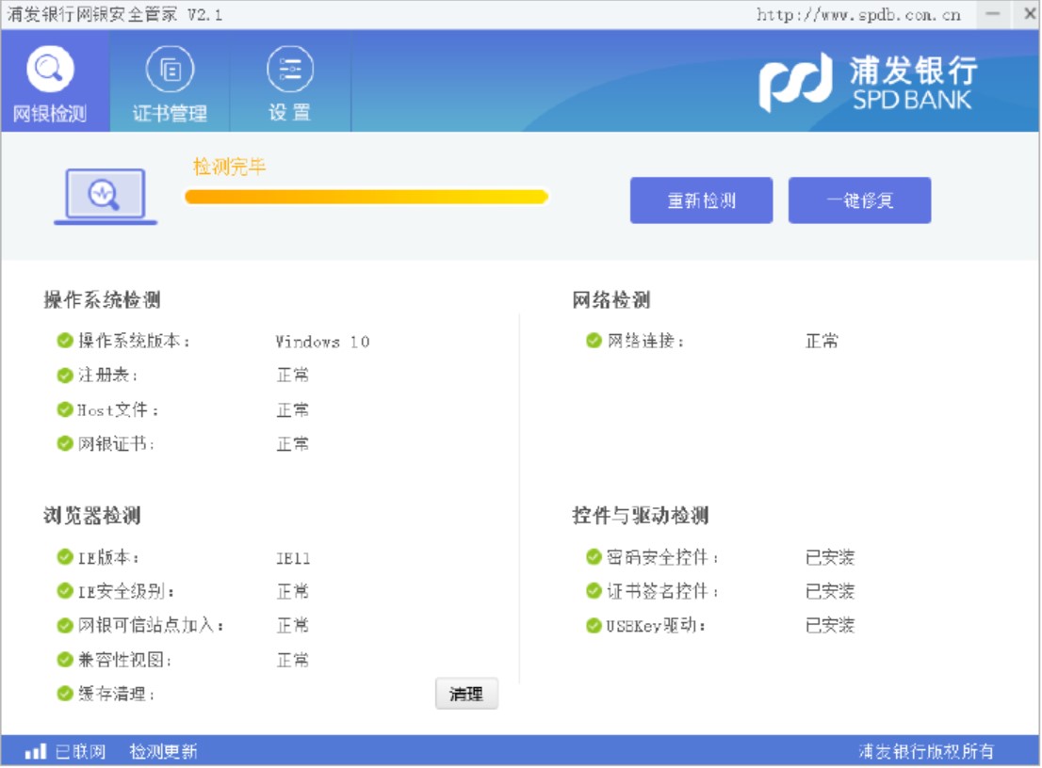Click the IE11 version value
This screenshot has height=768, width=1042.
(293, 558)
